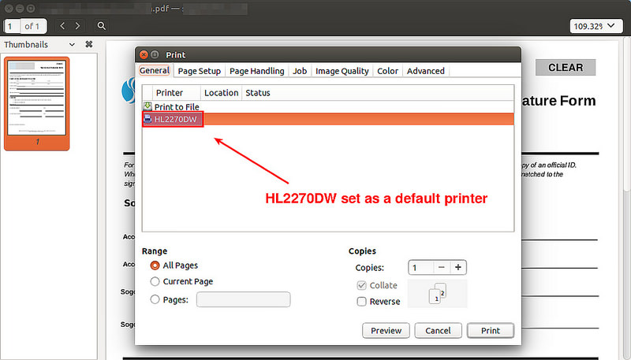
Task: Switch to the Page Setup tab
Action: coord(199,71)
